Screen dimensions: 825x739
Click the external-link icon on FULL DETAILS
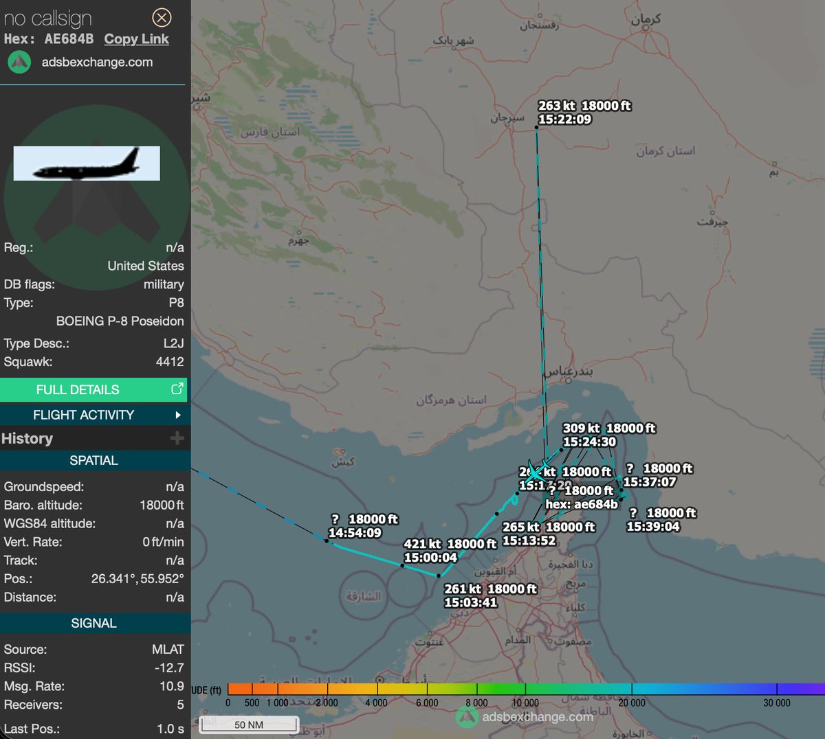coord(179,389)
